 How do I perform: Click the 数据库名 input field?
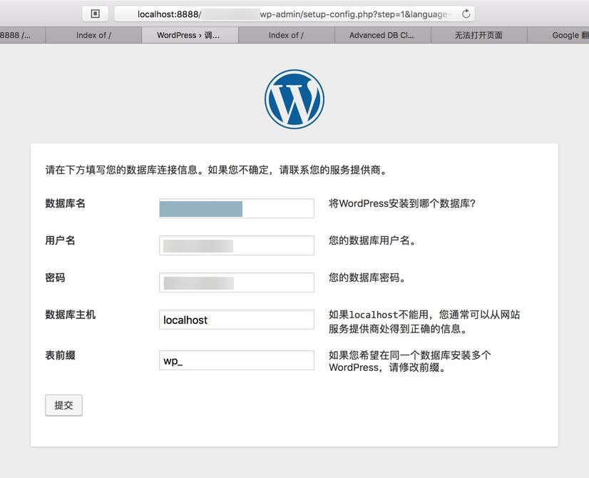(237, 208)
